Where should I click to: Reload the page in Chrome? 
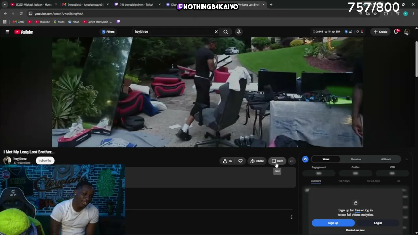tap(21, 14)
